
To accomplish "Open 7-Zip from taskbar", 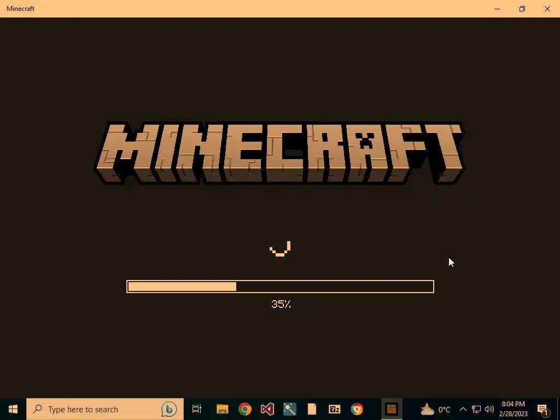I will 334,409.
